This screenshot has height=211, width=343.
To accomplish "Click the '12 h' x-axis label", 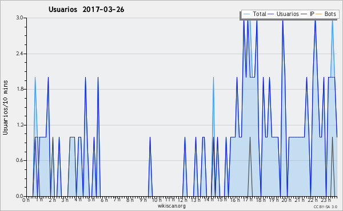I will [182, 200].
